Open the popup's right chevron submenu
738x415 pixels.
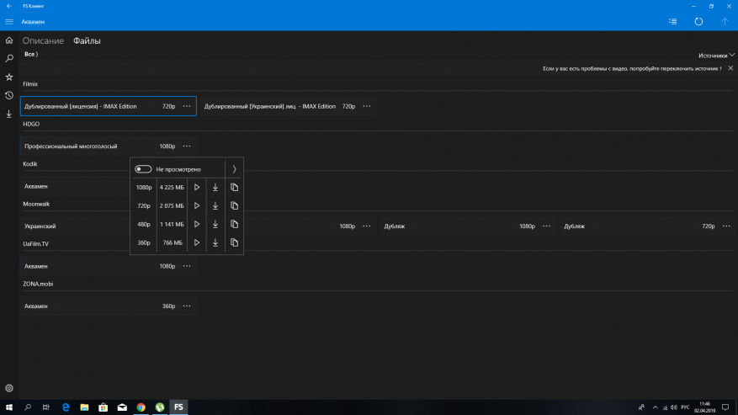234,169
